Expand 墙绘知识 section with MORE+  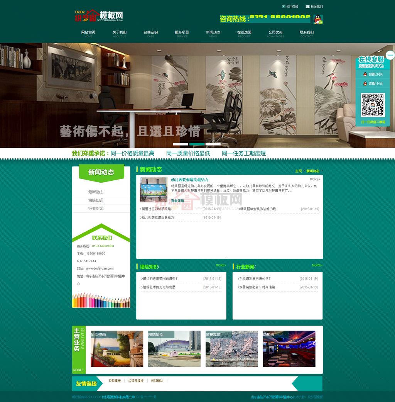221,265
